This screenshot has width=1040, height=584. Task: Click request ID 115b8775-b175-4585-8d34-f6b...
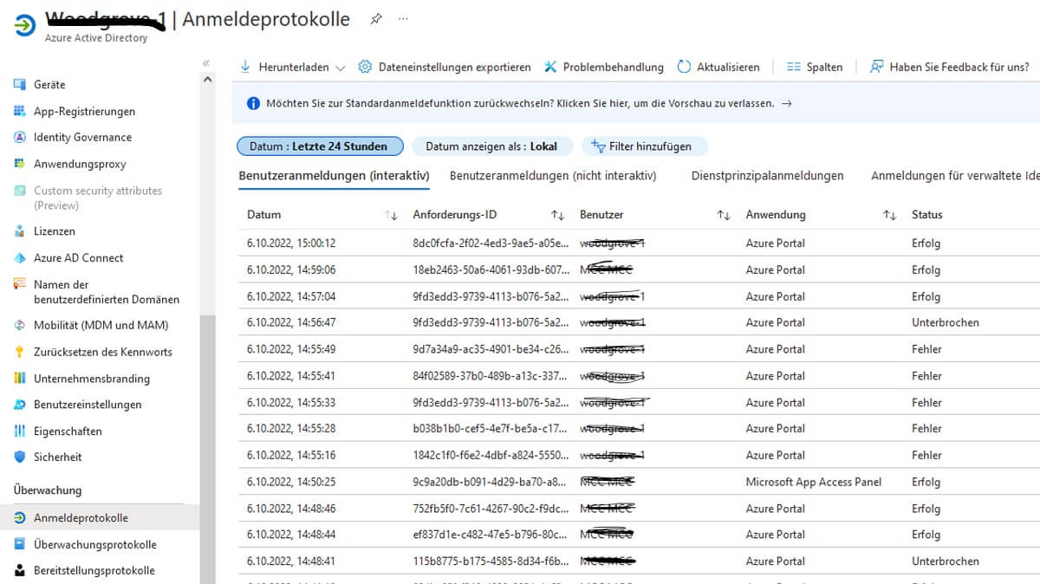[491, 561]
